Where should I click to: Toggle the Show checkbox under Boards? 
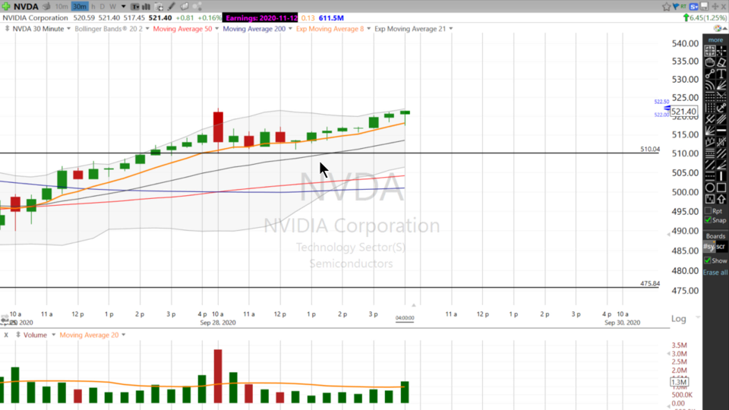pyautogui.click(x=708, y=260)
